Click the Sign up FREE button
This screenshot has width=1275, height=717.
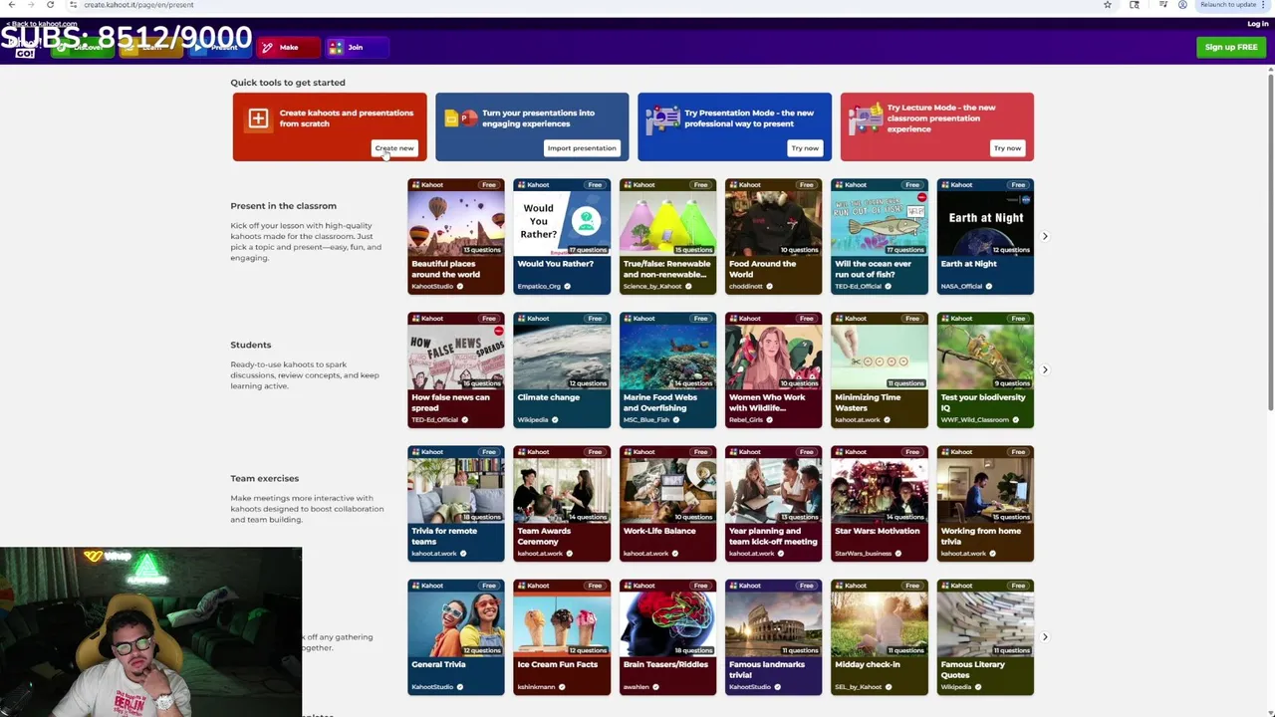coord(1231,47)
